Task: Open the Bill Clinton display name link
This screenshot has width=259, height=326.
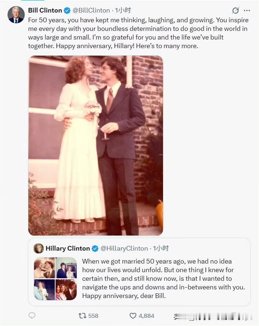Action: coord(45,10)
